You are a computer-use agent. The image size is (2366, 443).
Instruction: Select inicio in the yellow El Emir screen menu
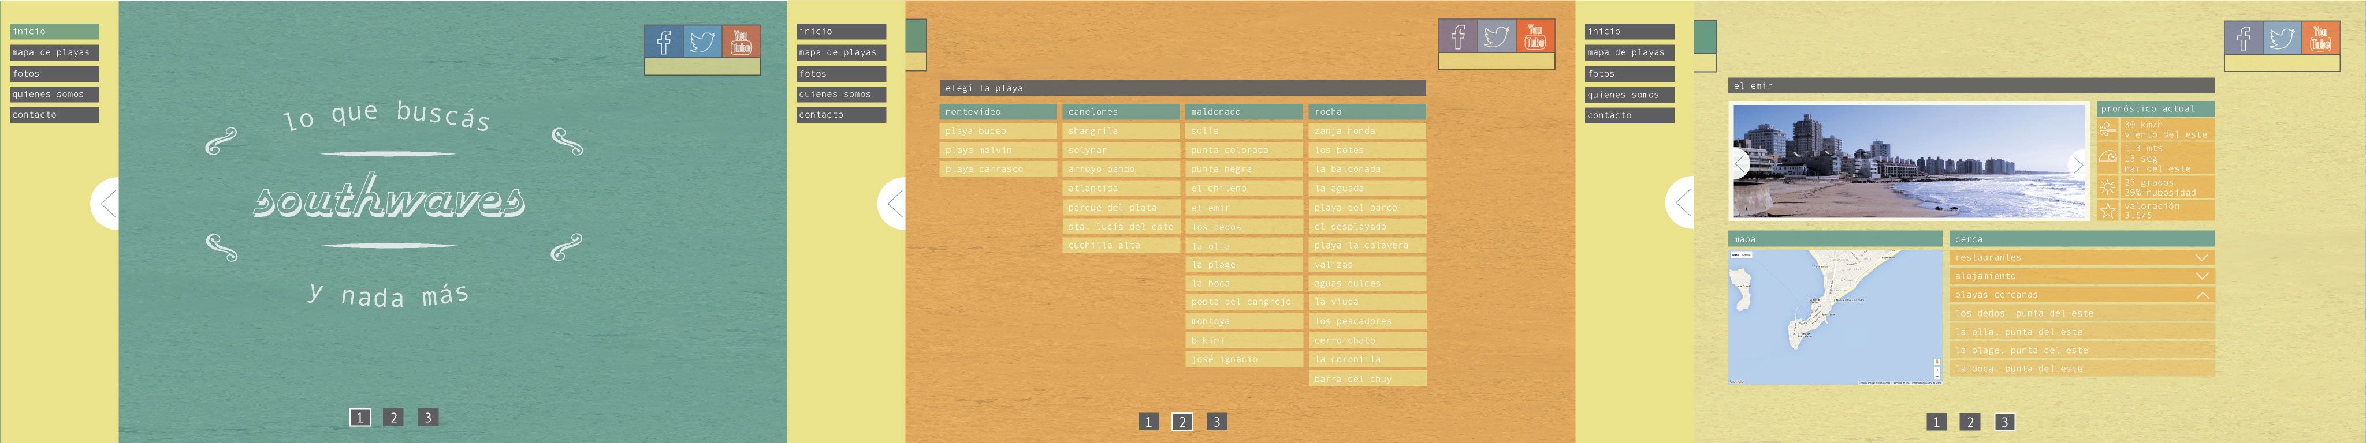tap(1630, 31)
